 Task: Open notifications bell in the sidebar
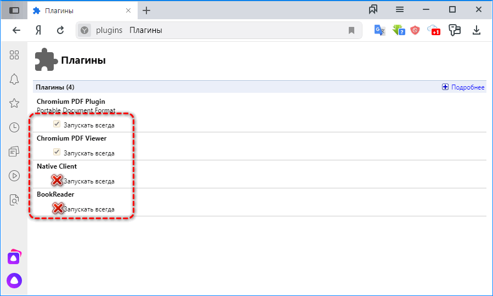click(14, 79)
